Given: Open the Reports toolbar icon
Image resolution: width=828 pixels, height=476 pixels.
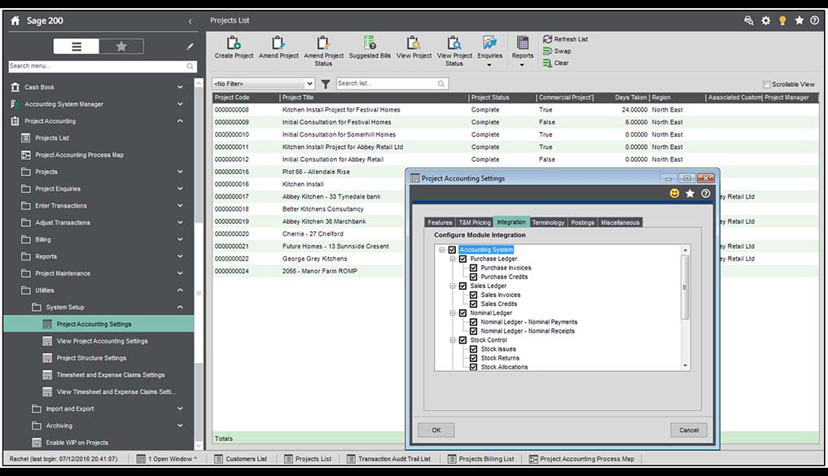Looking at the screenshot, I should pos(522,50).
